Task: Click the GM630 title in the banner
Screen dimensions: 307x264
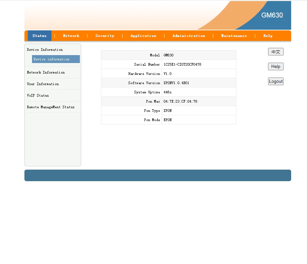Action: [272, 15]
